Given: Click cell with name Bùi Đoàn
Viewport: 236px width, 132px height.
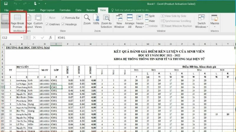Looking at the screenshot, I should click(x=22, y=97).
